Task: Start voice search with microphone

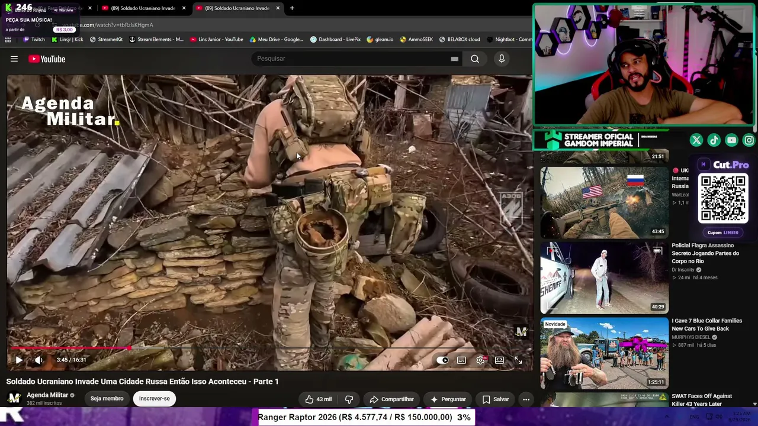Action: 502,59
